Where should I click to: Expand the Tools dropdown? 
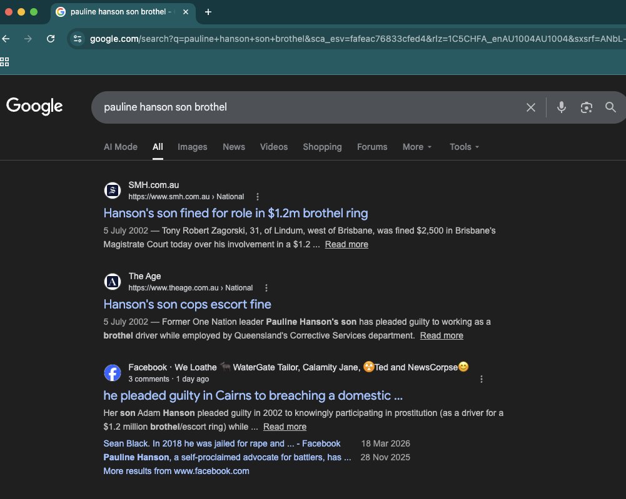click(464, 147)
